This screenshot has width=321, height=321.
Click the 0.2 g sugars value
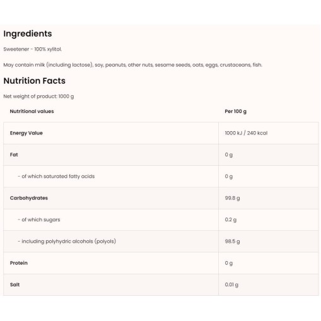pyautogui.click(x=231, y=220)
